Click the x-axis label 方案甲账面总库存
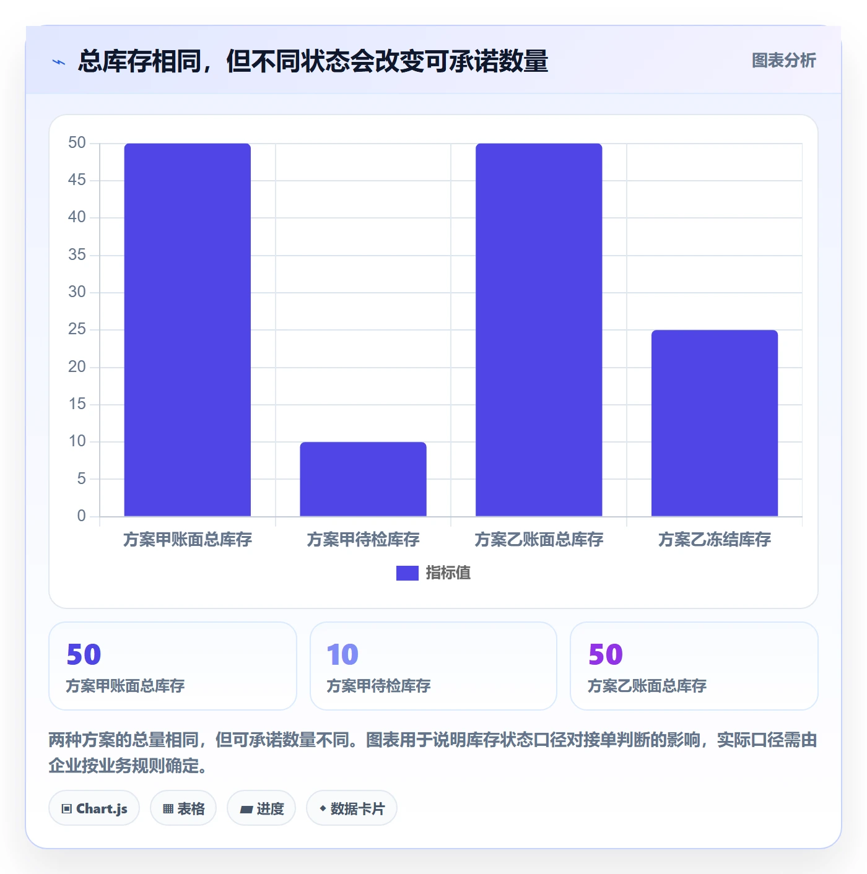Viewport: 867px width, 874px height. tap(188, 540)
